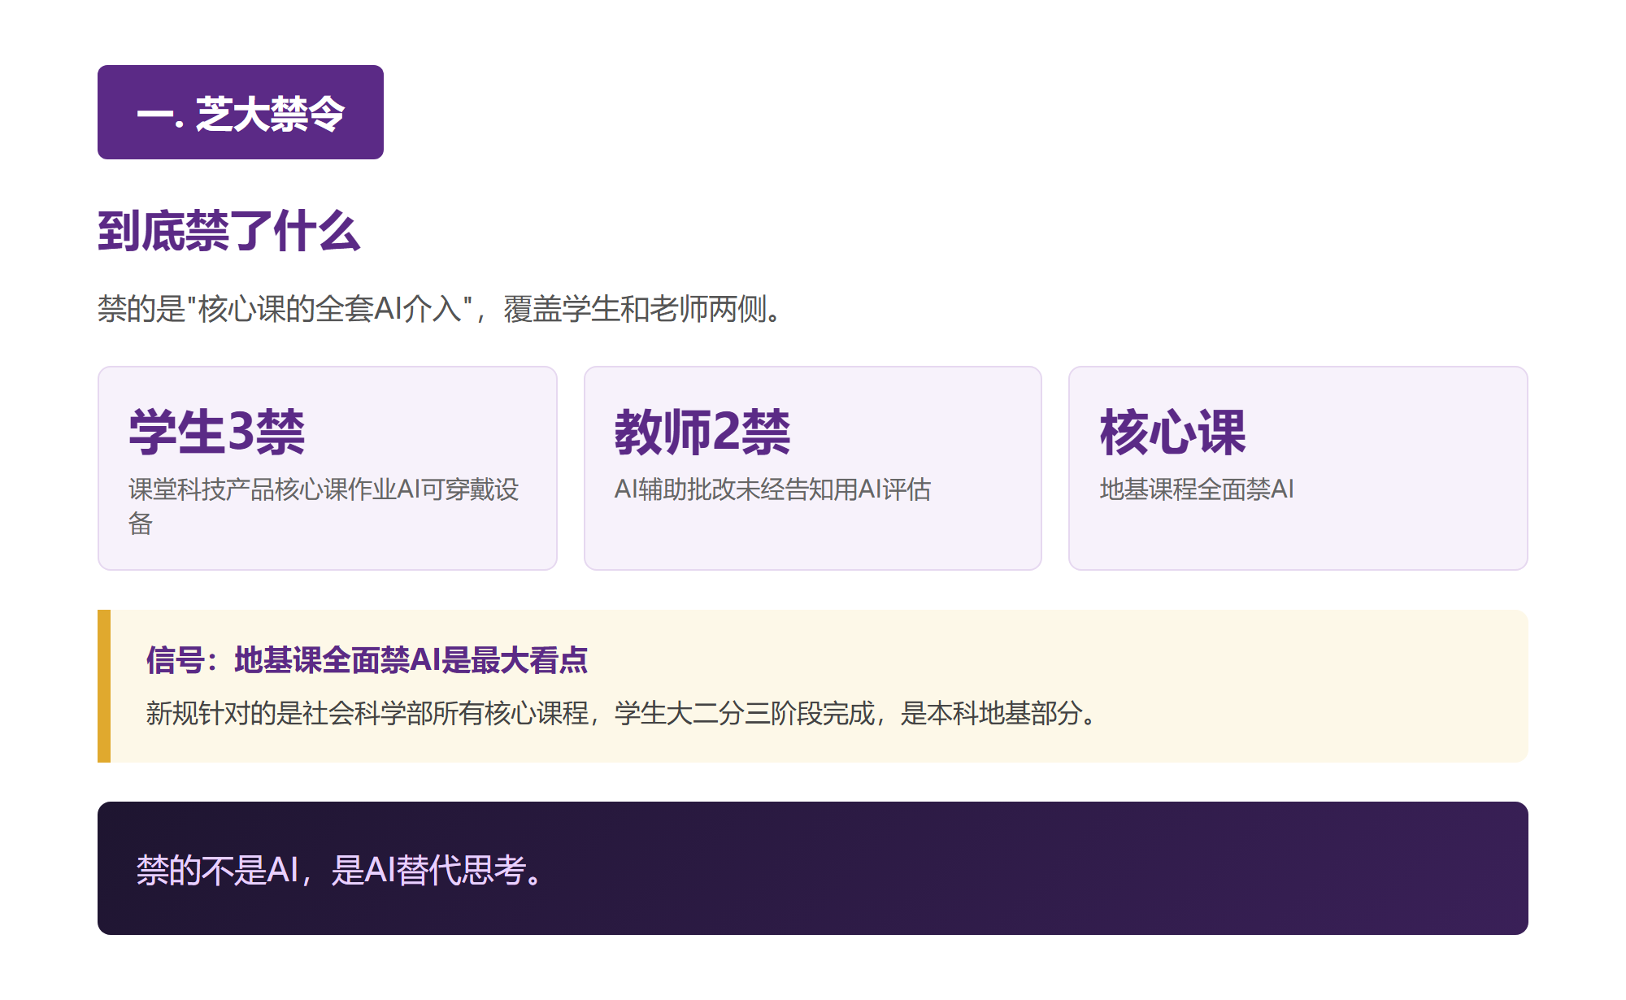
Task: Click the callout title 信号：地基课全面禁AI是最大看点
Action: coord(367,660)
